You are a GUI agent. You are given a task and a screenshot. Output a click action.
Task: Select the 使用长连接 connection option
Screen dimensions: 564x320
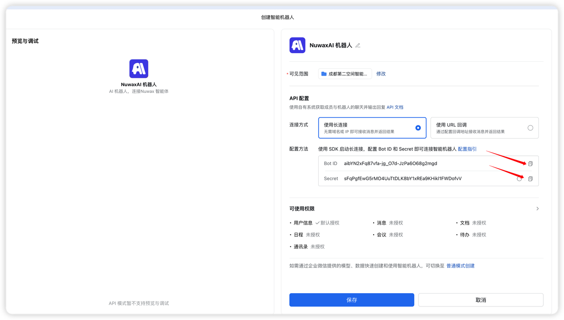tap(372, 128)
